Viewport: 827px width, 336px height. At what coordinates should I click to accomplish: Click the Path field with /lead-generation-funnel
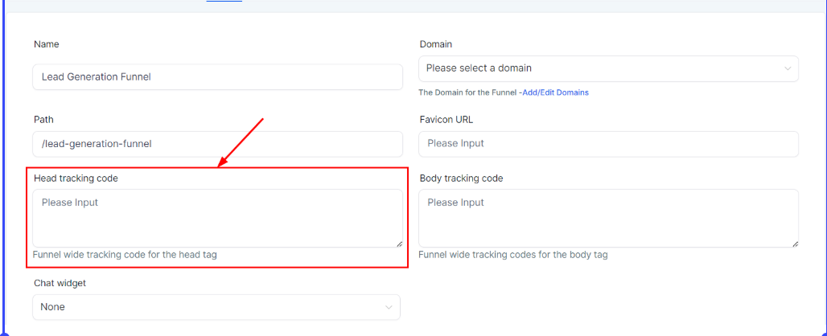(217, 144)
